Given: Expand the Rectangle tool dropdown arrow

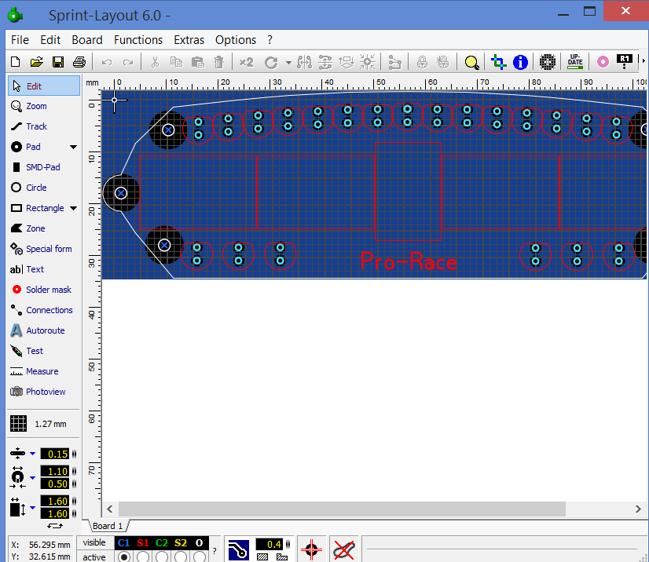Looking at the screenshot, I should [x=74, y=208].
